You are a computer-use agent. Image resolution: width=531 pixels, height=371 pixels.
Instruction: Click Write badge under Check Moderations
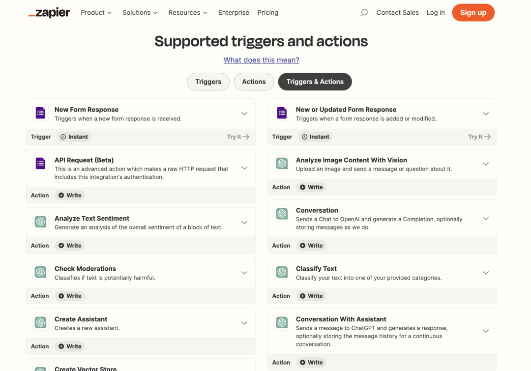point(70,296)
